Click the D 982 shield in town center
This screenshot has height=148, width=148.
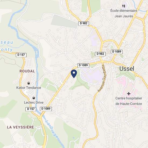[100, 54]
